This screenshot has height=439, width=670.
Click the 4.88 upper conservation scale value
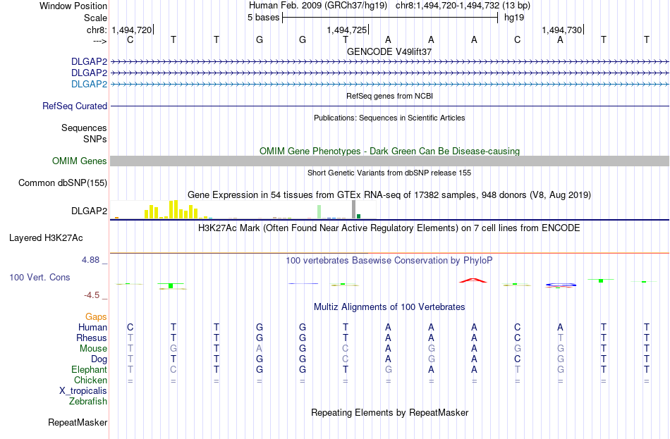[x=90, y=259]
